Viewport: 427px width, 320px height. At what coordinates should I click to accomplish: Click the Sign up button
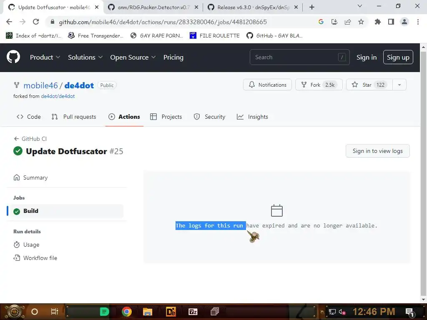(398, 57)
